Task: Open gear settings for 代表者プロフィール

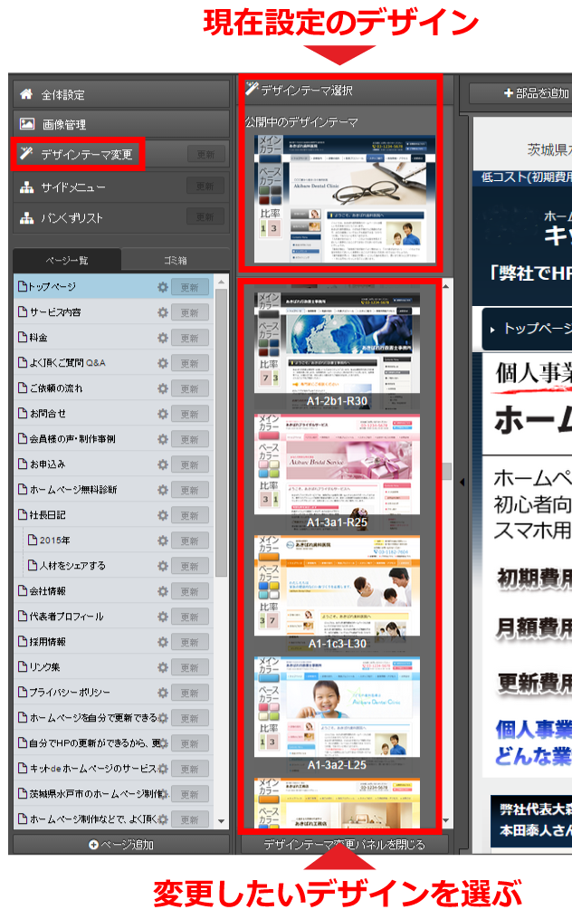Action: coord(162,617)
